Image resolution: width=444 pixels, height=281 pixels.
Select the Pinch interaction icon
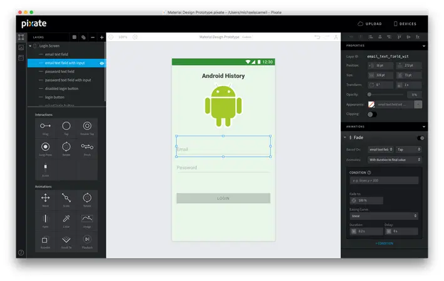point(87,147)
